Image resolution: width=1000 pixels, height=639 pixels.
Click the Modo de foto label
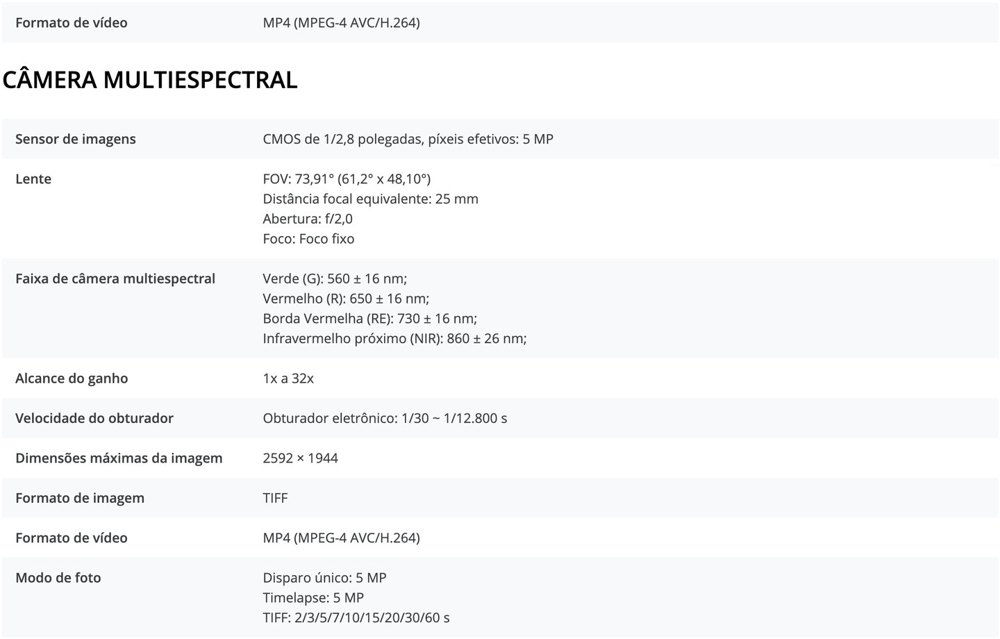point(58,578)
